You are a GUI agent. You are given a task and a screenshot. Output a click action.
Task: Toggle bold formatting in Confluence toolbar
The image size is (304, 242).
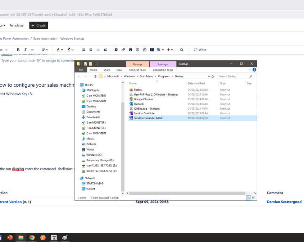pos(18,50)
